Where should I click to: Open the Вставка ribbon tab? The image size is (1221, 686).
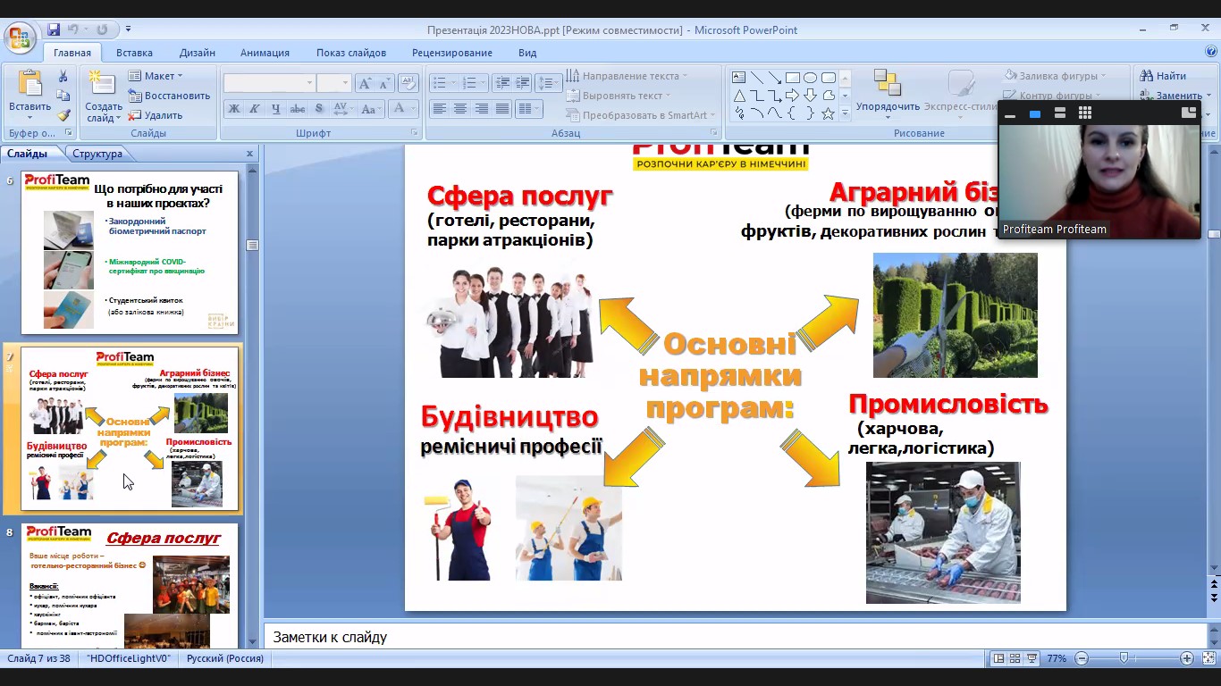pos(134,53)
